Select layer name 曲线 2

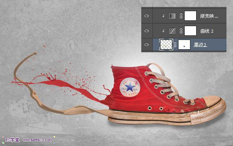207,31
